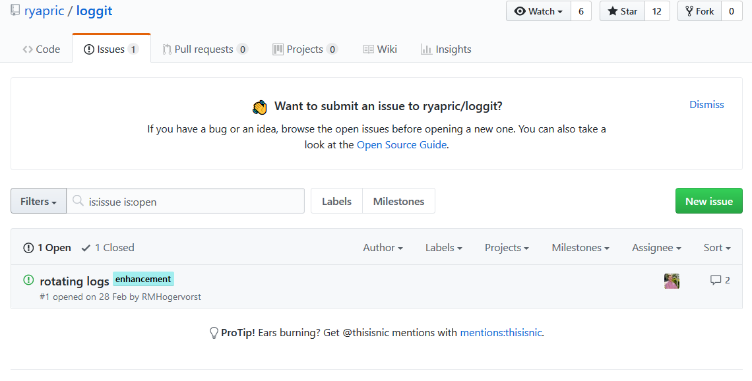The image size is (752, 381).
Task: Open the Open Source Guide link
Action: 401,145
